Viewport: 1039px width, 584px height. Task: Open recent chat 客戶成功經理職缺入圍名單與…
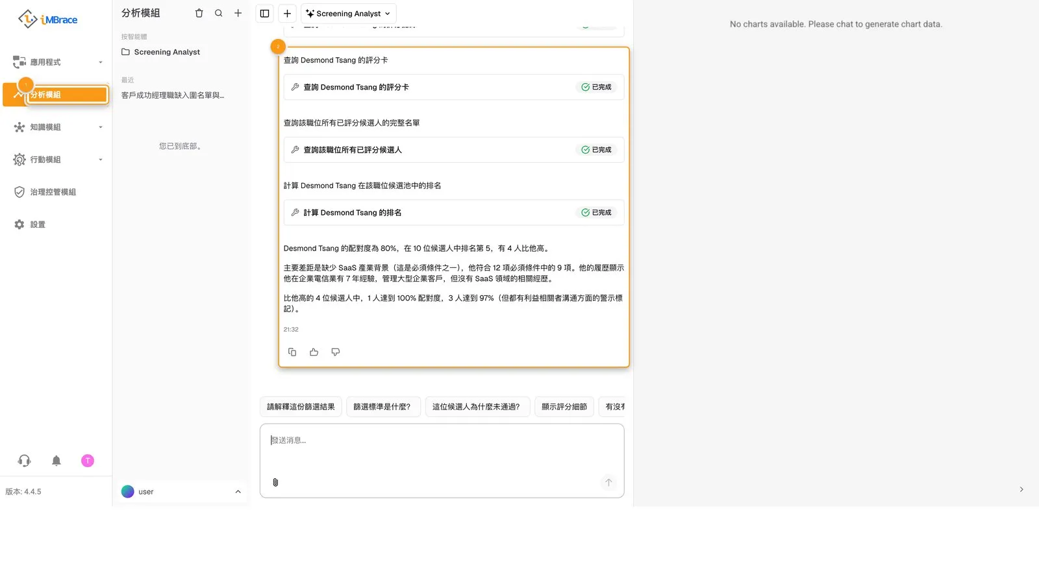tap(173, 95)
